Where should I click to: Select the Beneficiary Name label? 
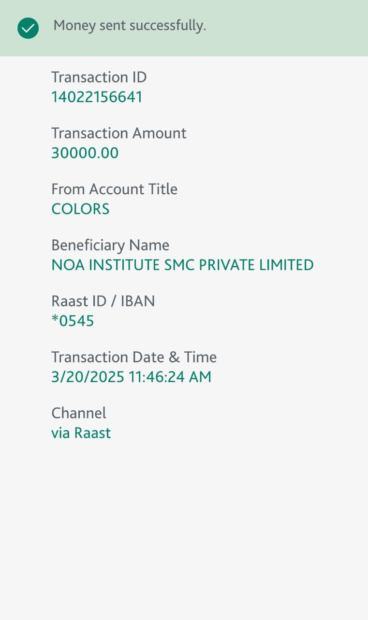pyautogui.click(x=110, y=245)
